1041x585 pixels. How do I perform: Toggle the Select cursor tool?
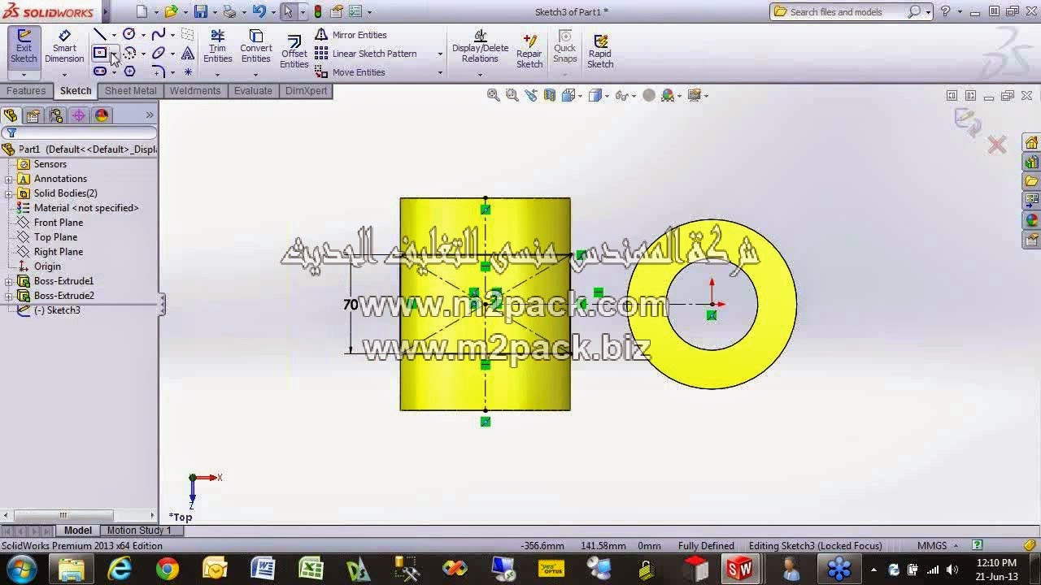pyautogui.click(x=287, y=11)
